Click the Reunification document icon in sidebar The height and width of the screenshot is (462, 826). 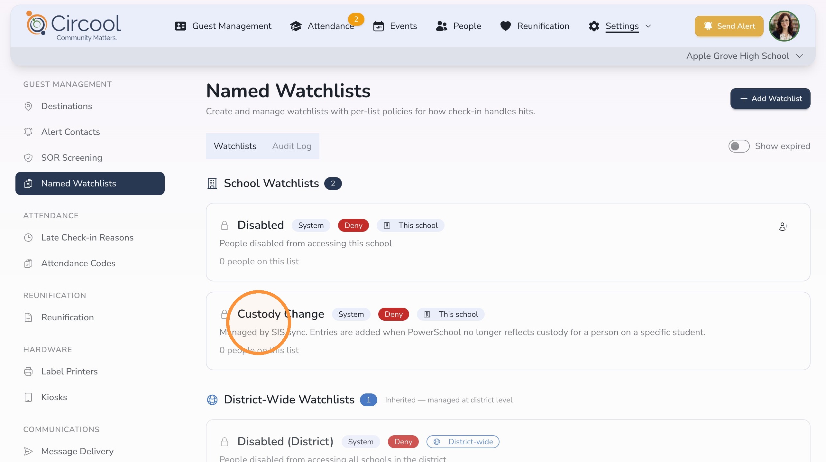click(x=28, y=317)
